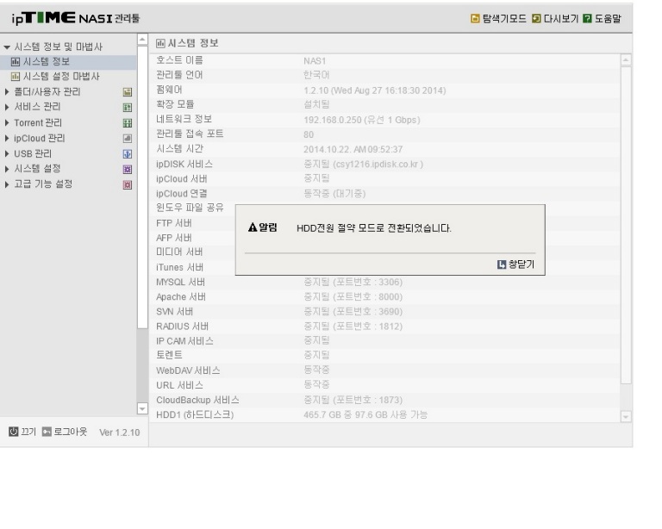Expand the USB 관리 section
The width and height of the screenshot is (662, 529).
point(7,153)
